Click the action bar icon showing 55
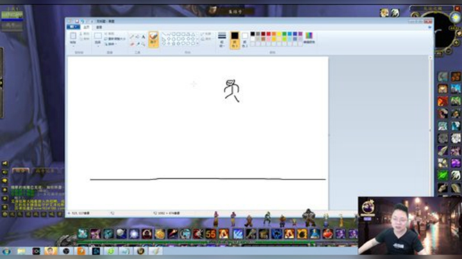This screenshot has height=259, width=462. pyautogui.click(x=210, y=234)
